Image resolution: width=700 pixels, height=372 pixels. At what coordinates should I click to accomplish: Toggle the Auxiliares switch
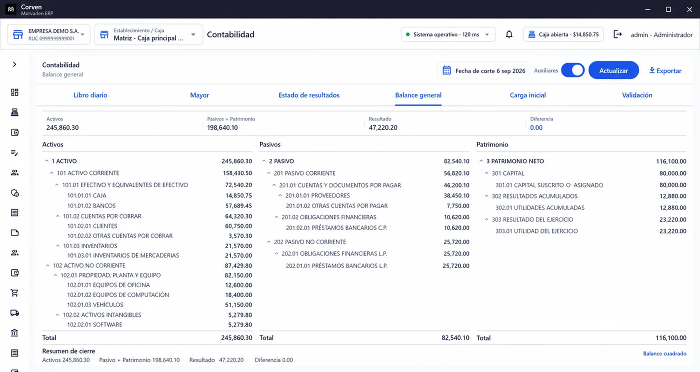coord(573,70)
